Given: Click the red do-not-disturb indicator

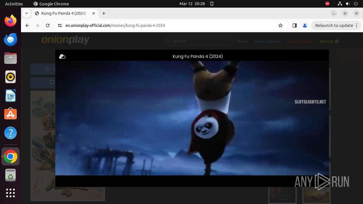Looking at the screenshot, I should (x=327, y=4).
